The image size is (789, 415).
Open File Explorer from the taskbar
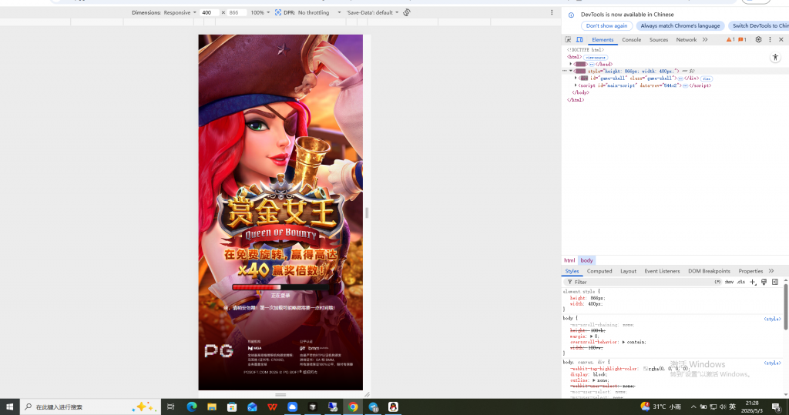[212, 407]
